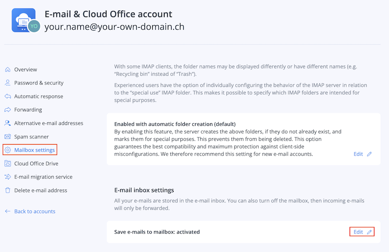Click the YO avatar badge
The height and width of the screenshot is (252, 389).
[34, 26]
